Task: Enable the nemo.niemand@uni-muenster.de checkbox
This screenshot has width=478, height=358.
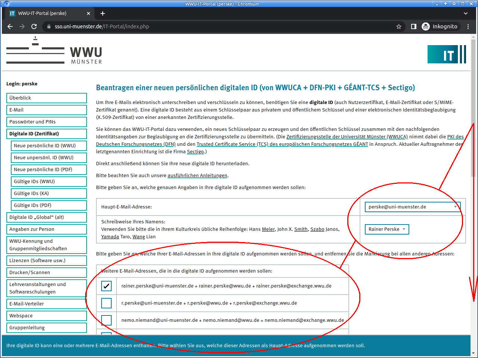Action: (106, 320)
